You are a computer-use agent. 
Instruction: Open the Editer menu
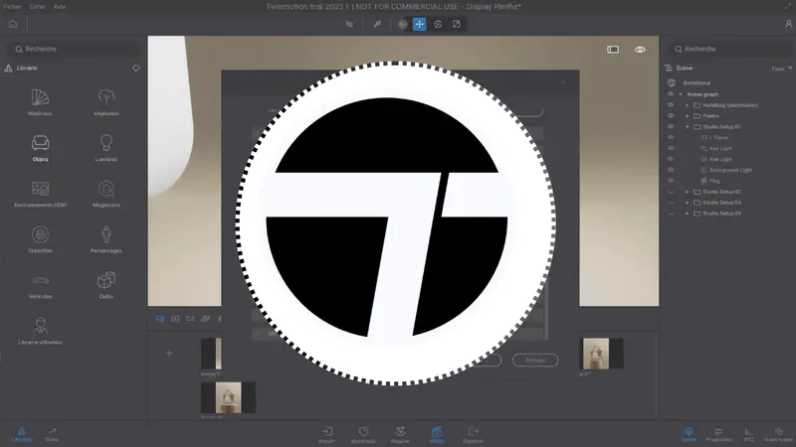38,7
